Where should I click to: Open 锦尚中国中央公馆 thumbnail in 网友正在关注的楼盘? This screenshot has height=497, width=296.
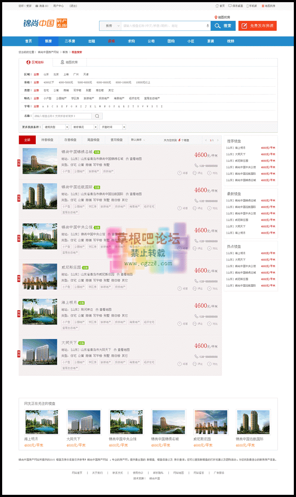tap(126, 422)
